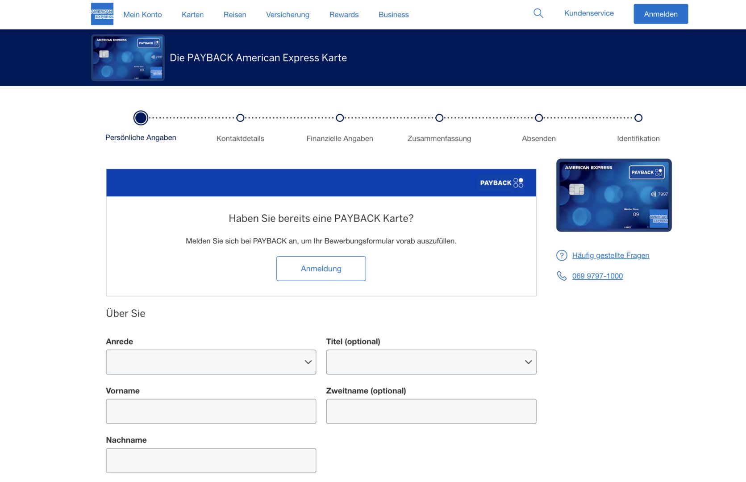Viewport: 746px width, 482px height.
Task: Focus the Zweitname (optional) input field
Action: pos(431,411)
